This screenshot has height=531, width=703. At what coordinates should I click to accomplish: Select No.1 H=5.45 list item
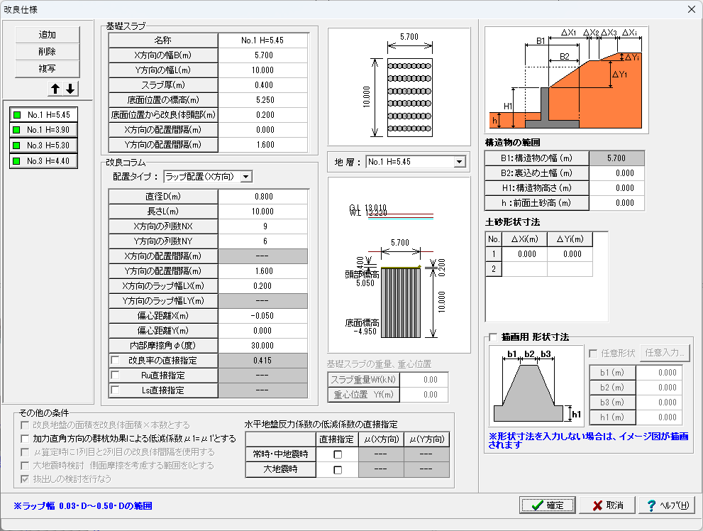pyautogui.click(x=43, y=114)
